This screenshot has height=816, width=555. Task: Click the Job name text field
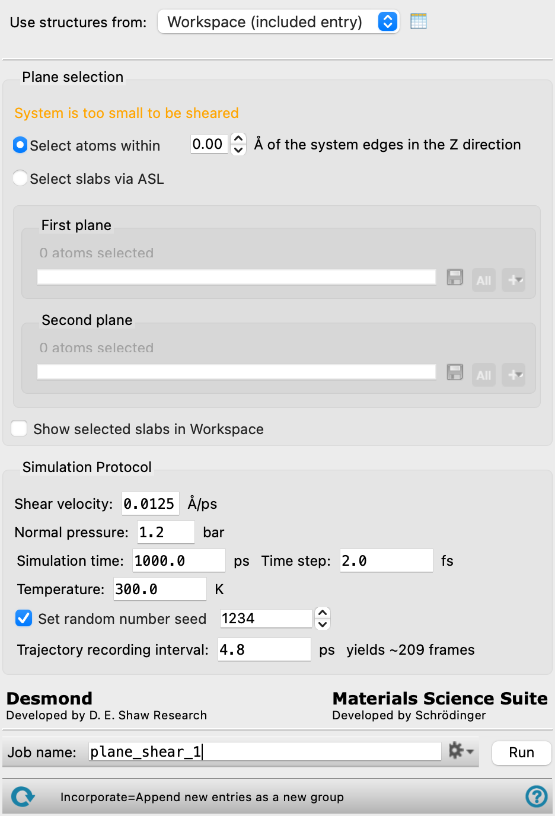pos(265,751)
